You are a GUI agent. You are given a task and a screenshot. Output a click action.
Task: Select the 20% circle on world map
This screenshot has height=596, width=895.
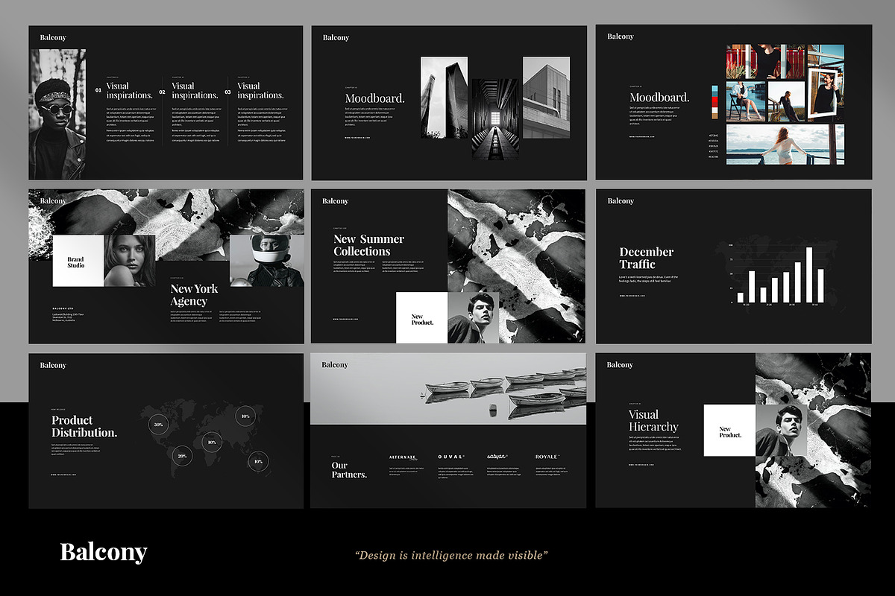[182, 455]
